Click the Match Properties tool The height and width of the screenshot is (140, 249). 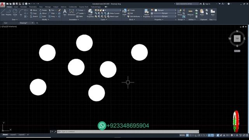(x=146, y=13)
